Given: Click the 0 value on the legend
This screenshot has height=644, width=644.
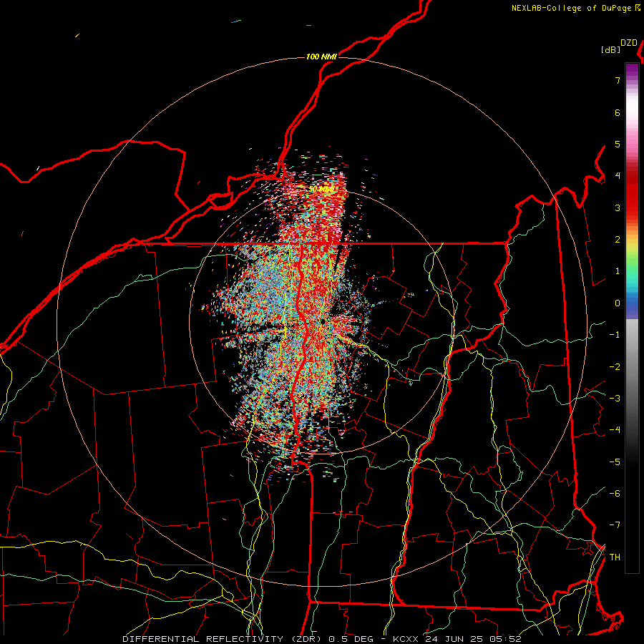Looking at the screenshot, I should coord(618,303).
